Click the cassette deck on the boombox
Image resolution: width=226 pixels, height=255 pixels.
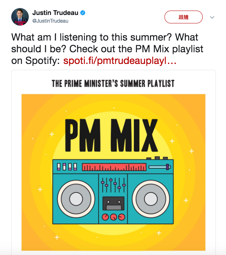(x=113, y=203)
